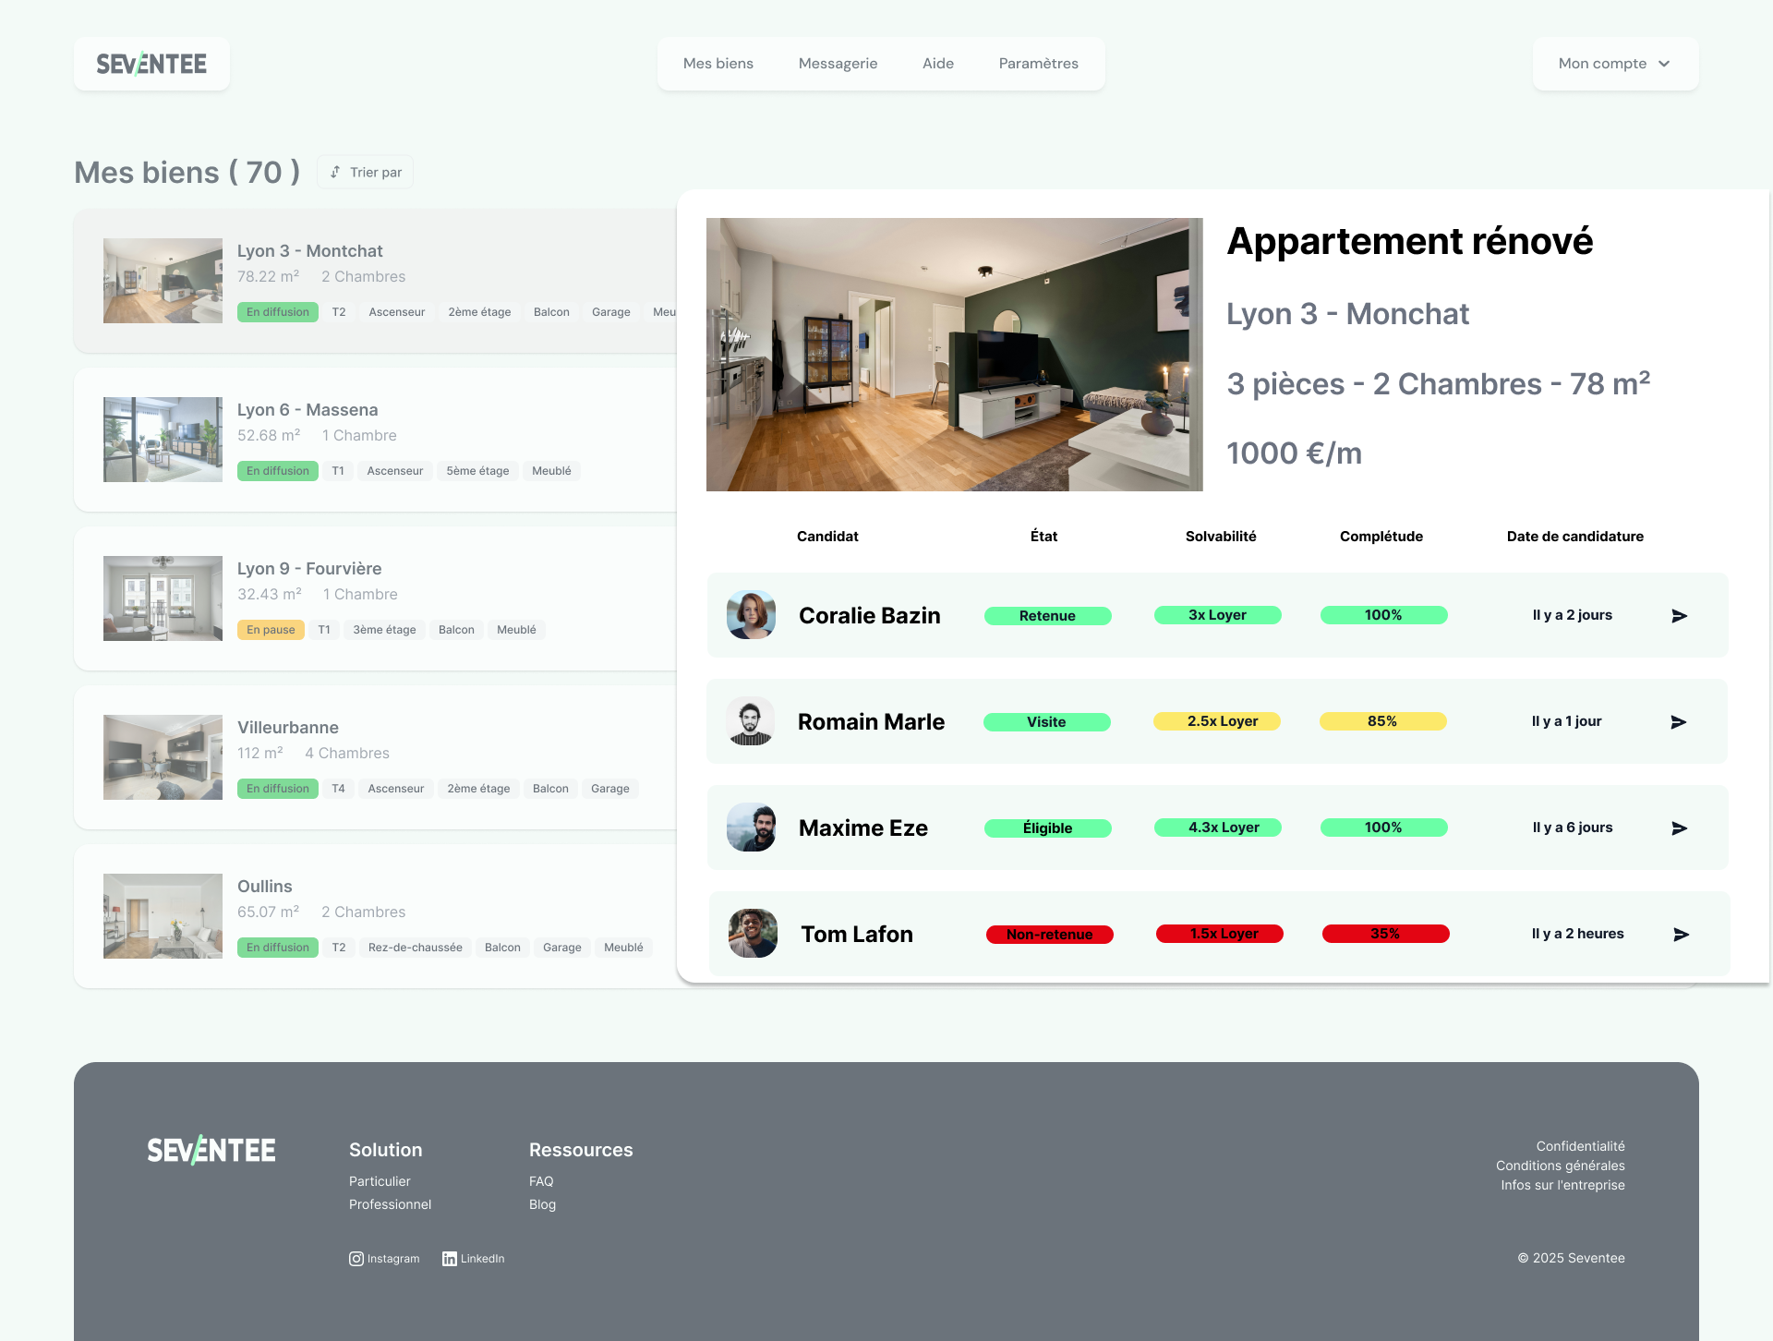Click Coralie Bazin's avatar photo

click(751, 615)
